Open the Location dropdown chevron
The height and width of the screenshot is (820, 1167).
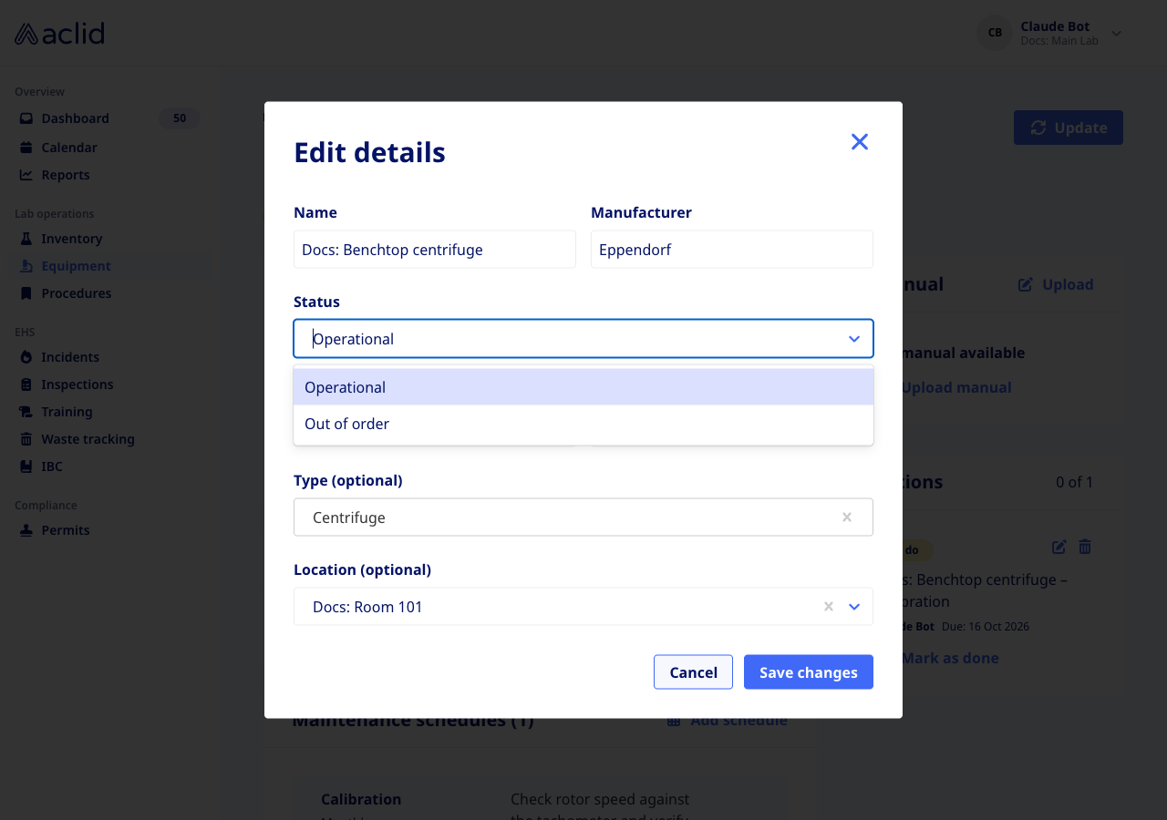[x=854, y=607]
